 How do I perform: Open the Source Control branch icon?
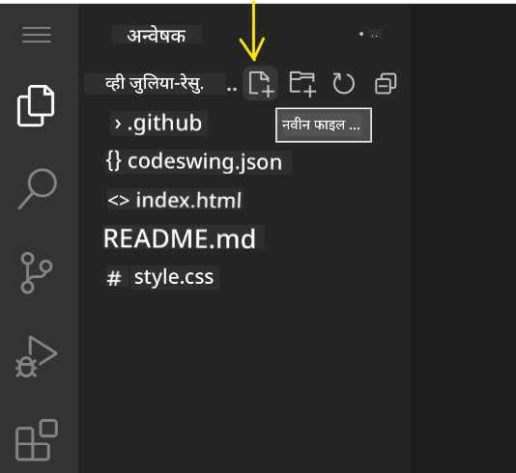(x=36, y=272)
